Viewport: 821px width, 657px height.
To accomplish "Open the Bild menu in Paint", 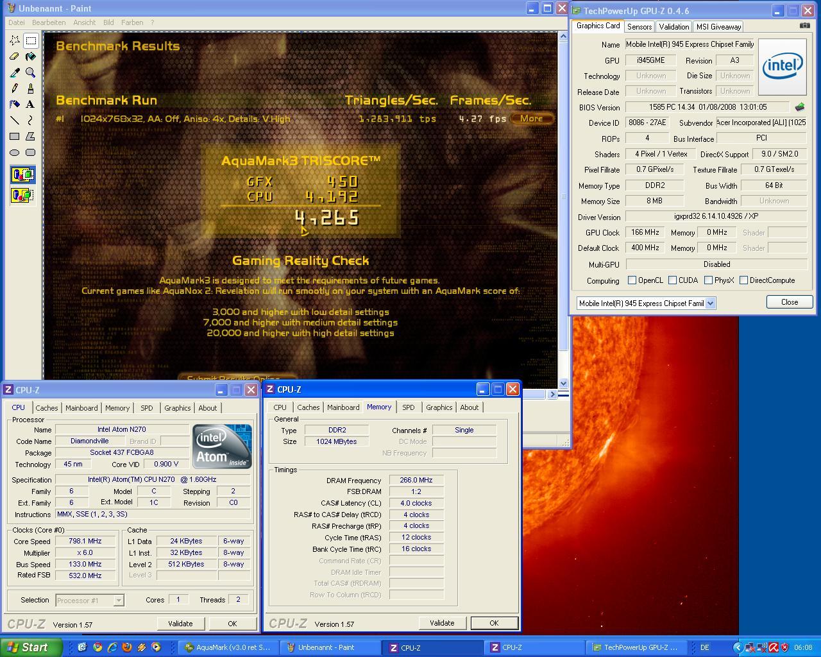I will point(108,22).
